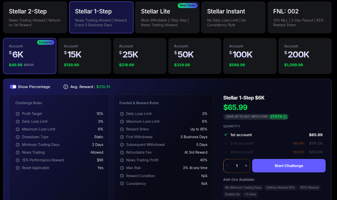Click info icon next to Reward Condition
Screen dimensions: 337x200
(122, 176)
